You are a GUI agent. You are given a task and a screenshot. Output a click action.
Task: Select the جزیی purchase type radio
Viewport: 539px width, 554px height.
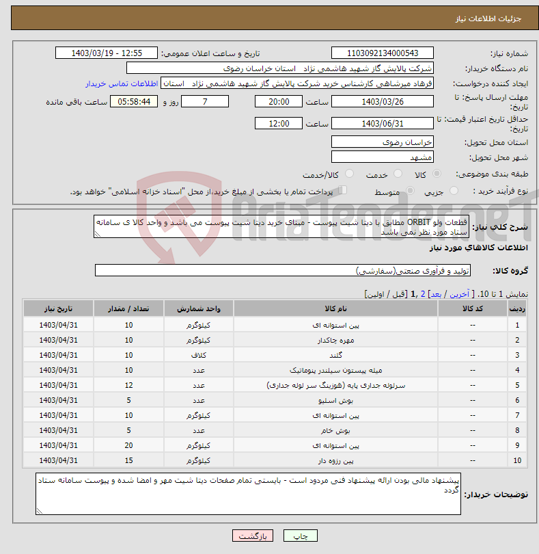pyautogui.click(x=454, y=191)
